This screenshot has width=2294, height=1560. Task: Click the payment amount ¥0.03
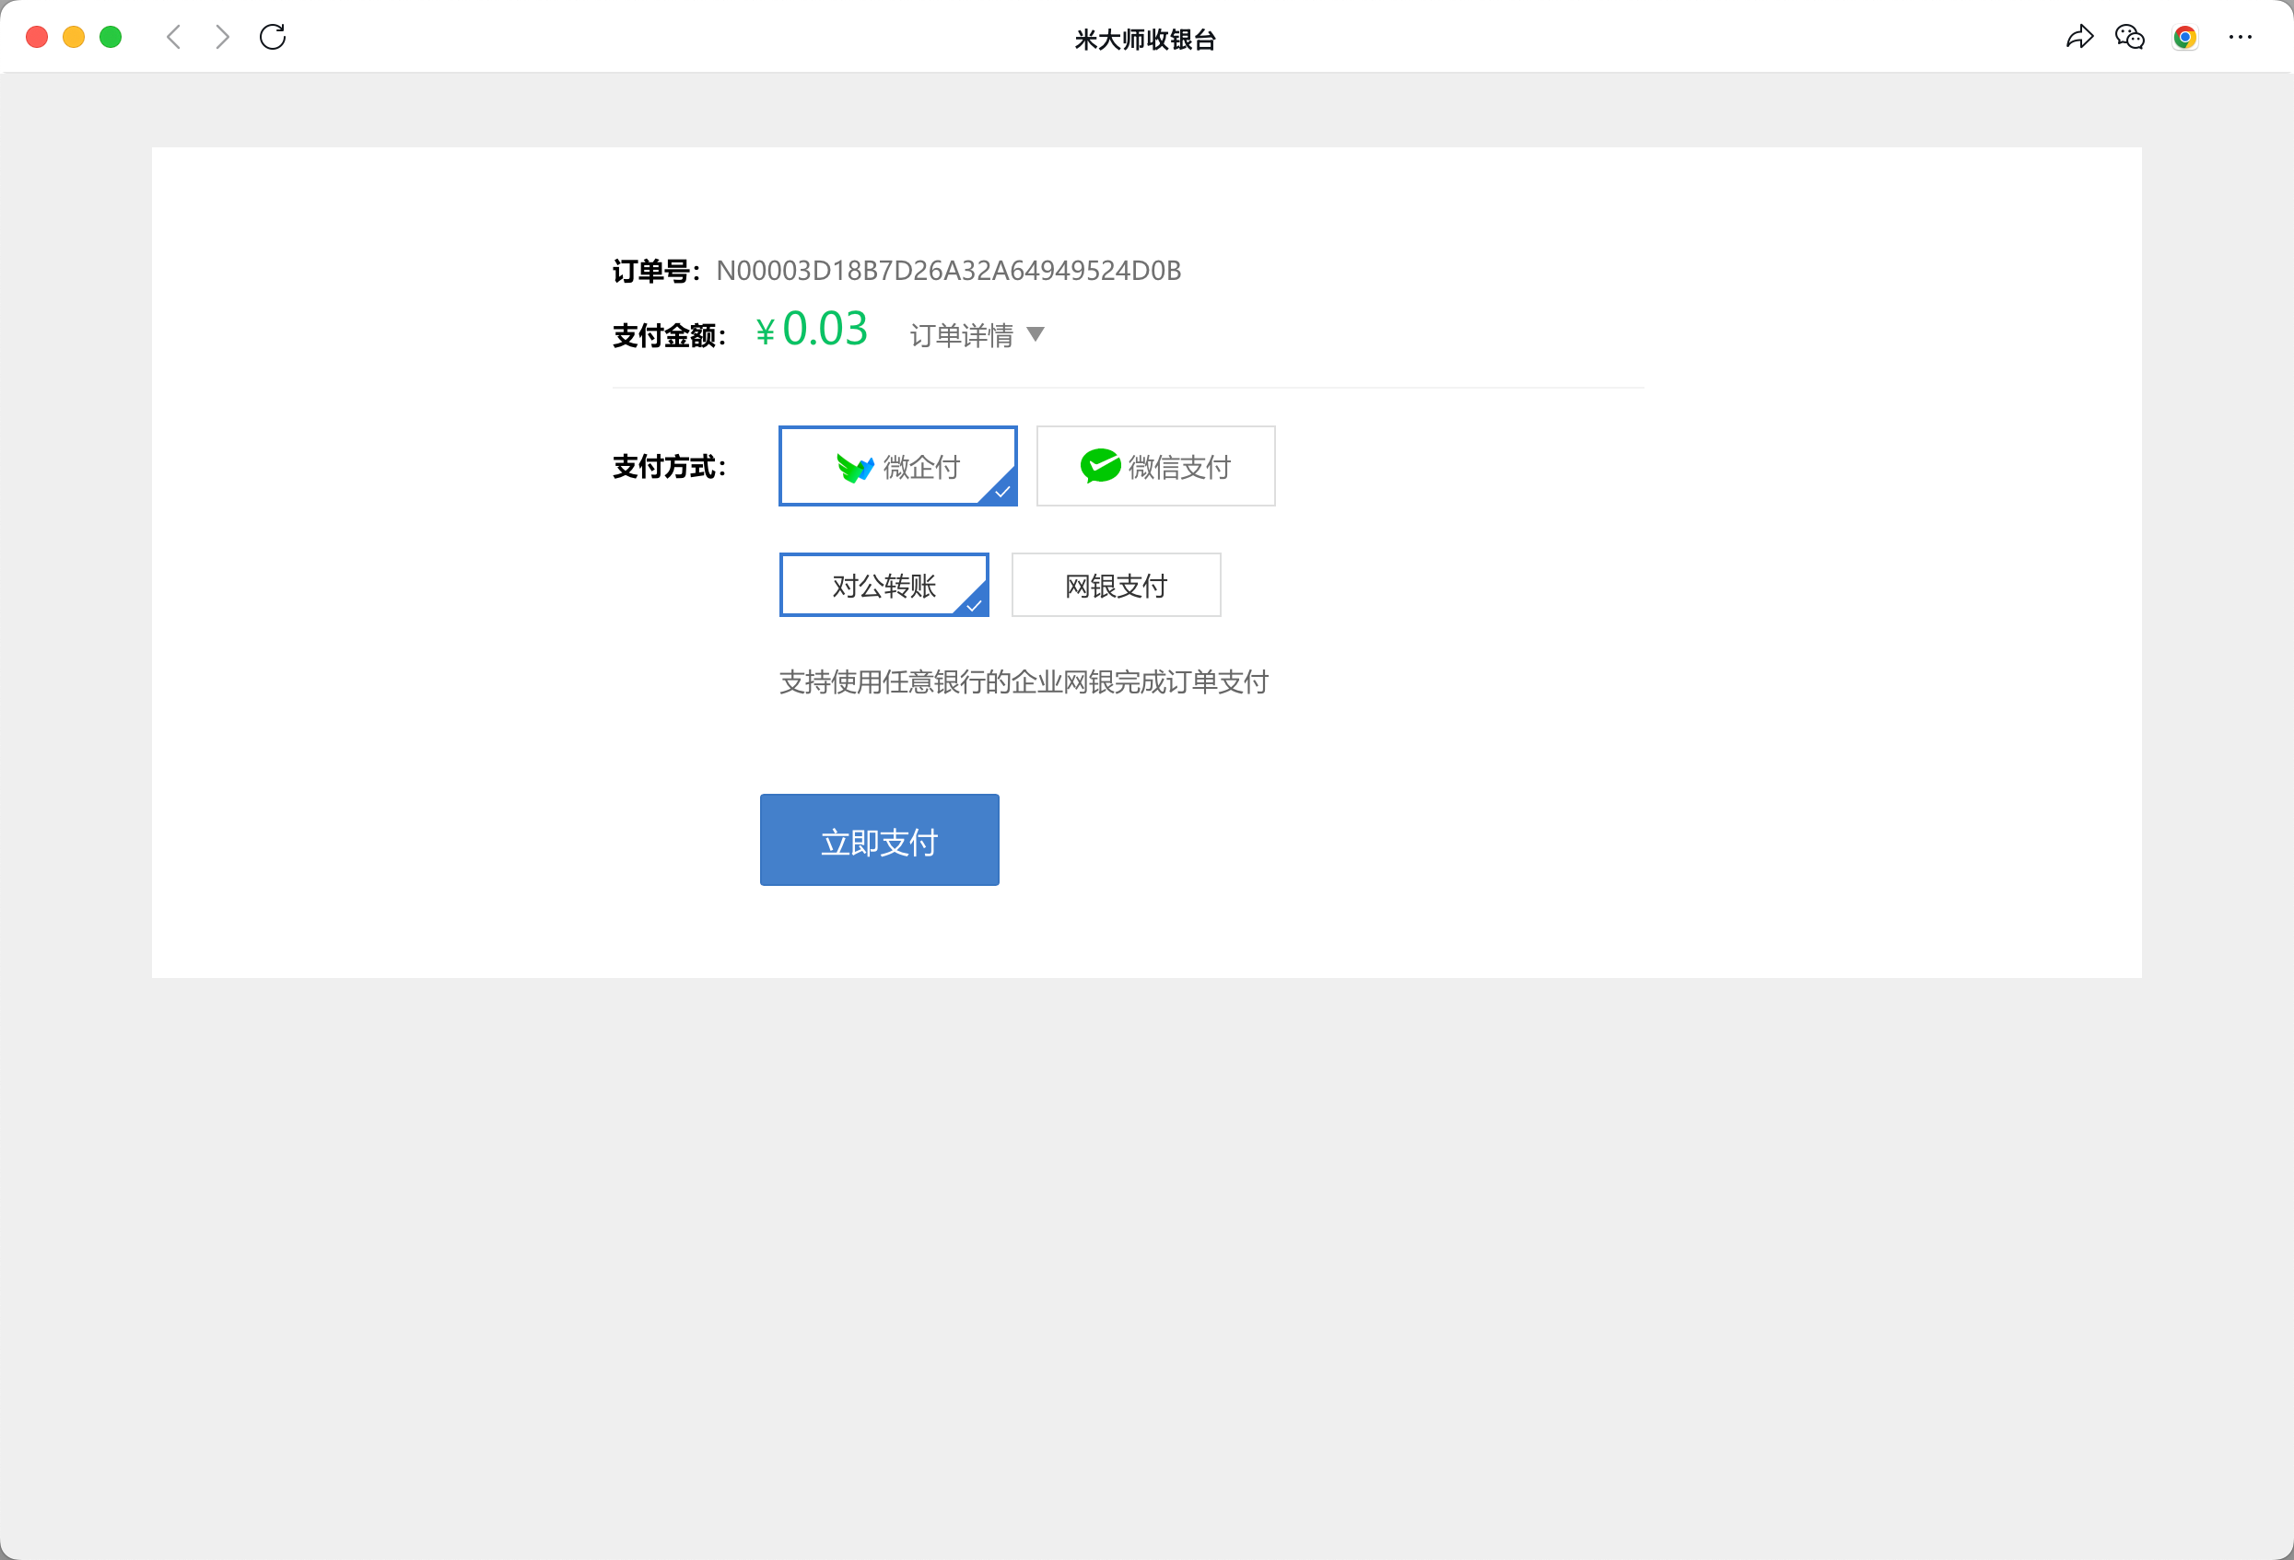tap(812, 330)
